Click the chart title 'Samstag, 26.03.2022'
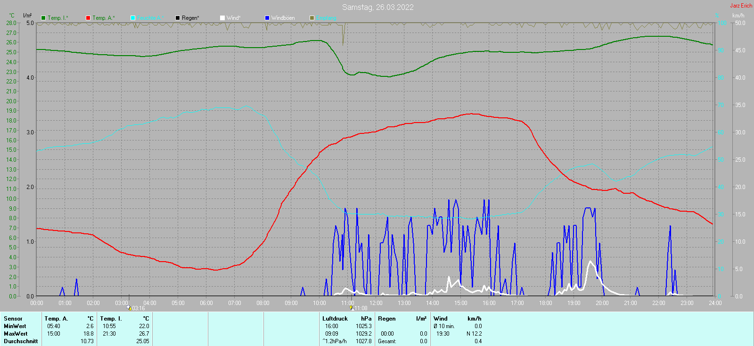This screenshot has width=754, height=346. pos(378,7)
